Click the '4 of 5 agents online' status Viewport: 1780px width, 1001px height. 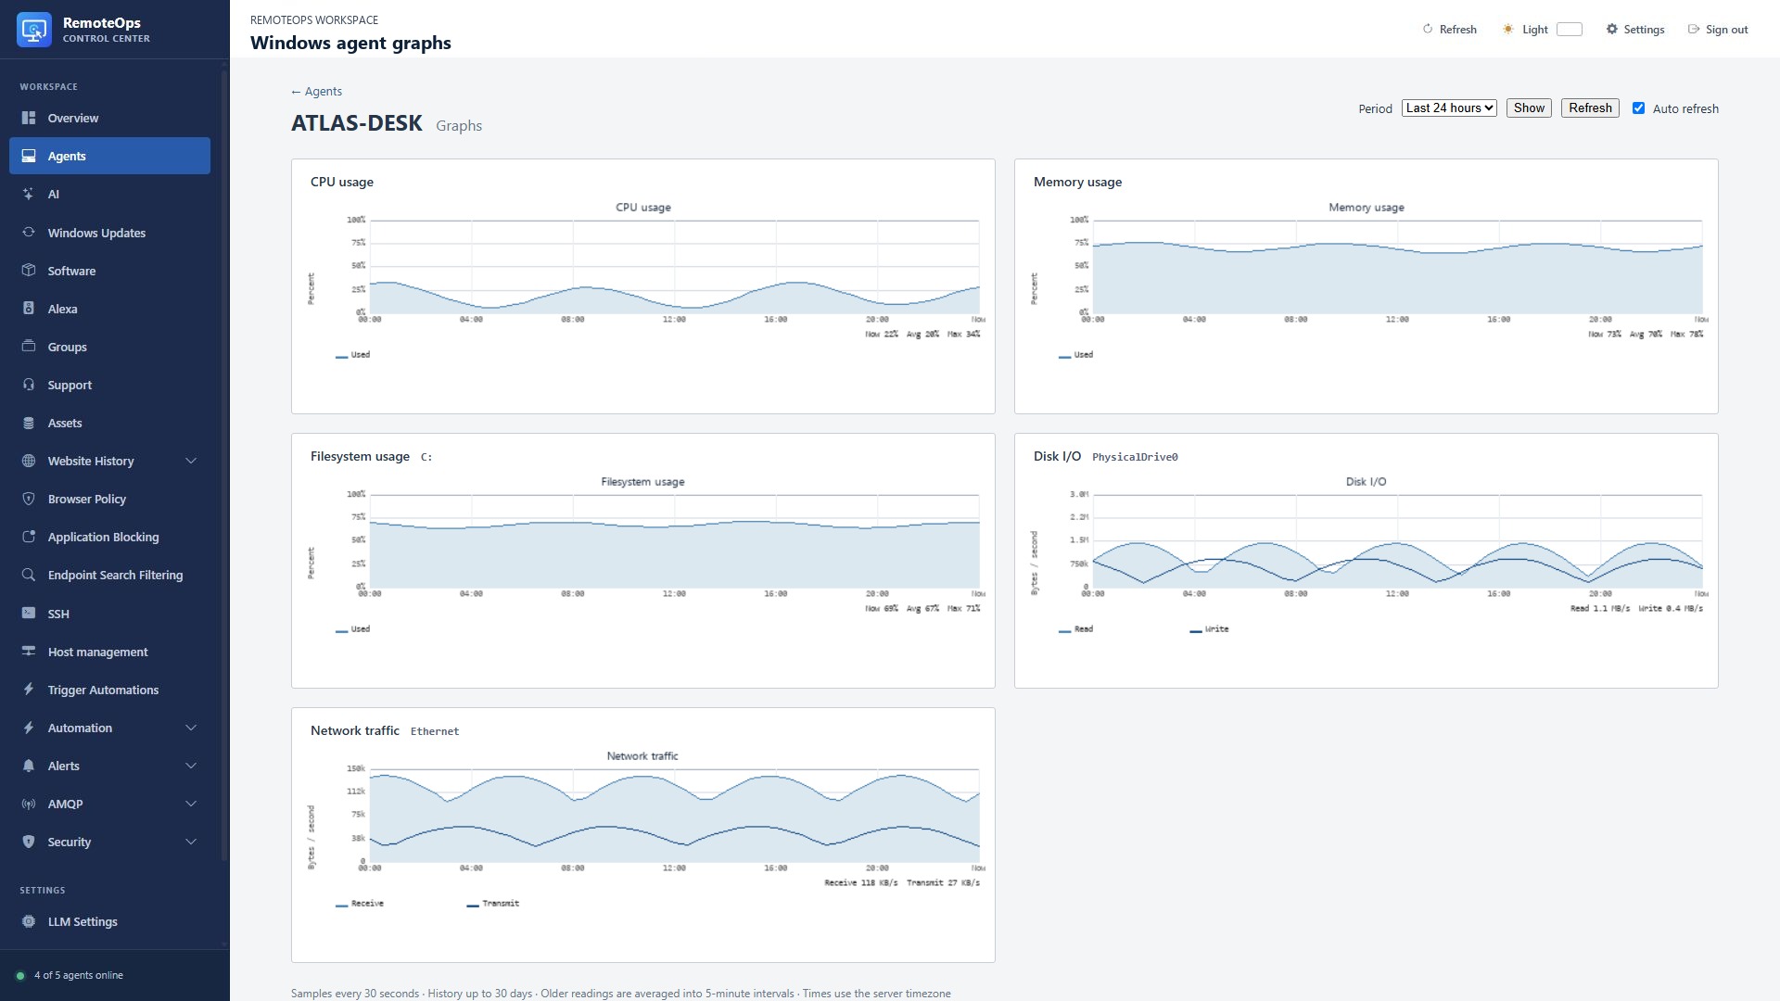pos(70,975)
